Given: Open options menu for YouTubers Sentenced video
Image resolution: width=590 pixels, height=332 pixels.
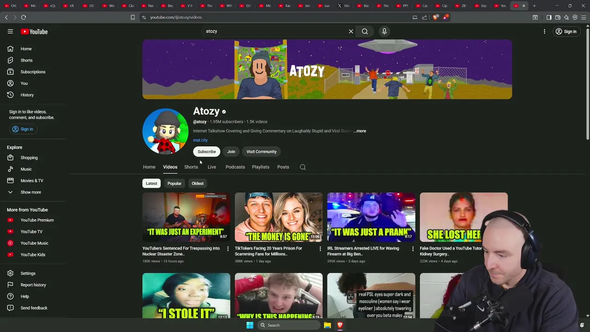Looking at the screenshot, I should tap(228, 249).
